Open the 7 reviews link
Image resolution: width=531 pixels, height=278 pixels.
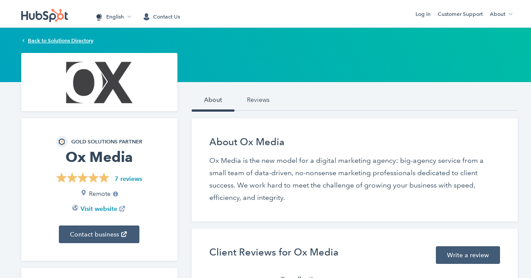(128, 179)
